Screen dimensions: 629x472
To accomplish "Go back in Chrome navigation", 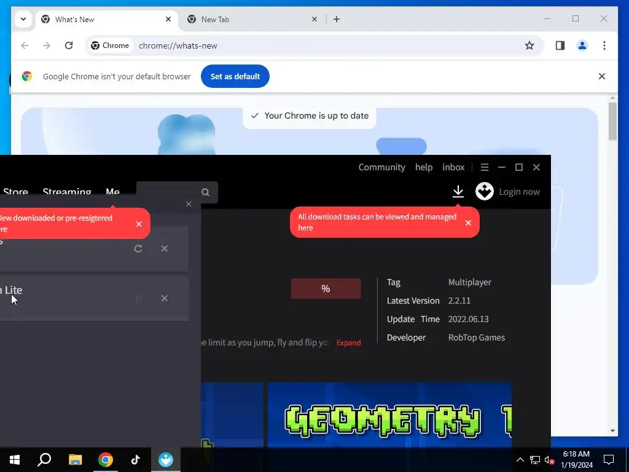I will tap(25, 45).
